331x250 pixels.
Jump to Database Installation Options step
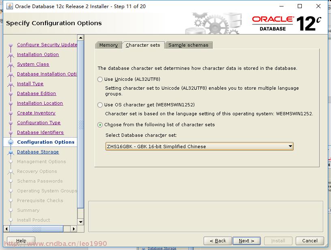(47, 74)
